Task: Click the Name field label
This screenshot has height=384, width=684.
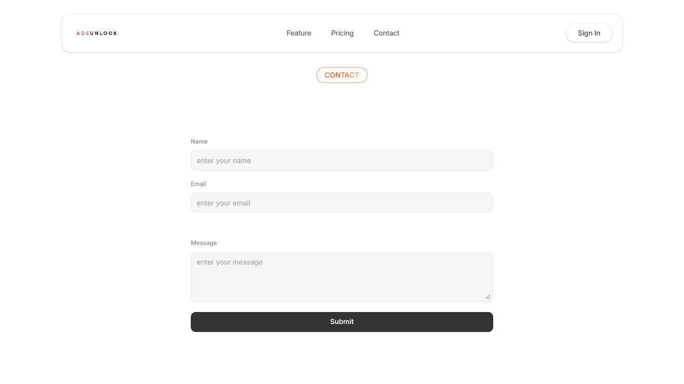Action: point(199,141)
